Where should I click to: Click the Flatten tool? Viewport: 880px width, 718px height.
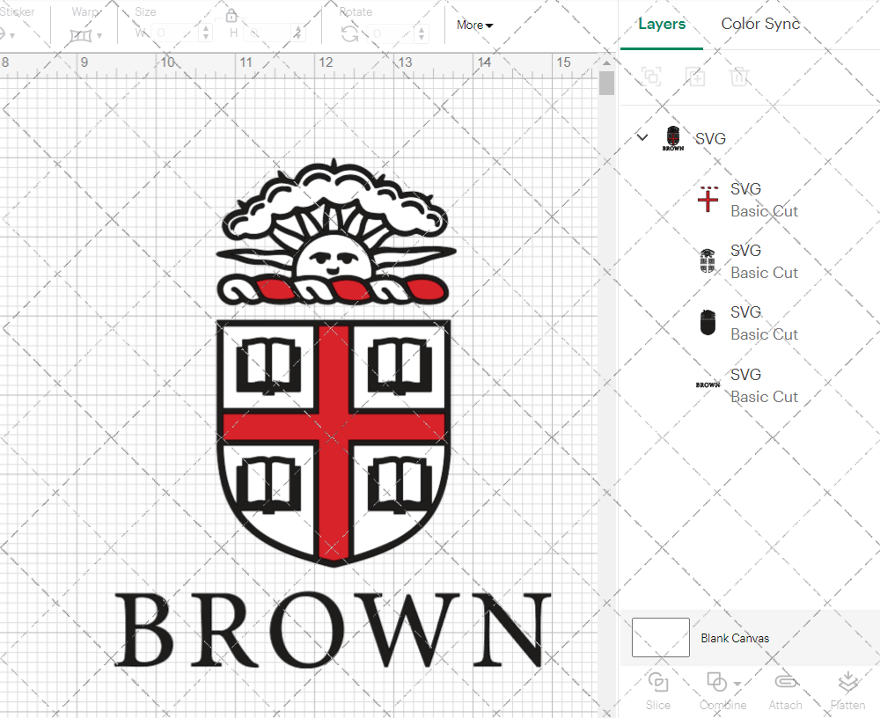(x=847, y=688)
